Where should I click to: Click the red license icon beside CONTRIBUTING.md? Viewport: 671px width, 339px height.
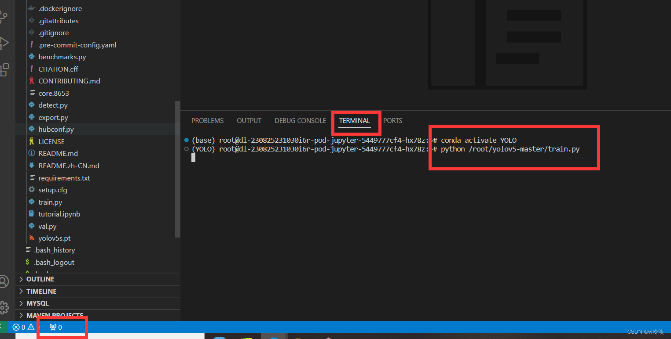coord(32,81)
